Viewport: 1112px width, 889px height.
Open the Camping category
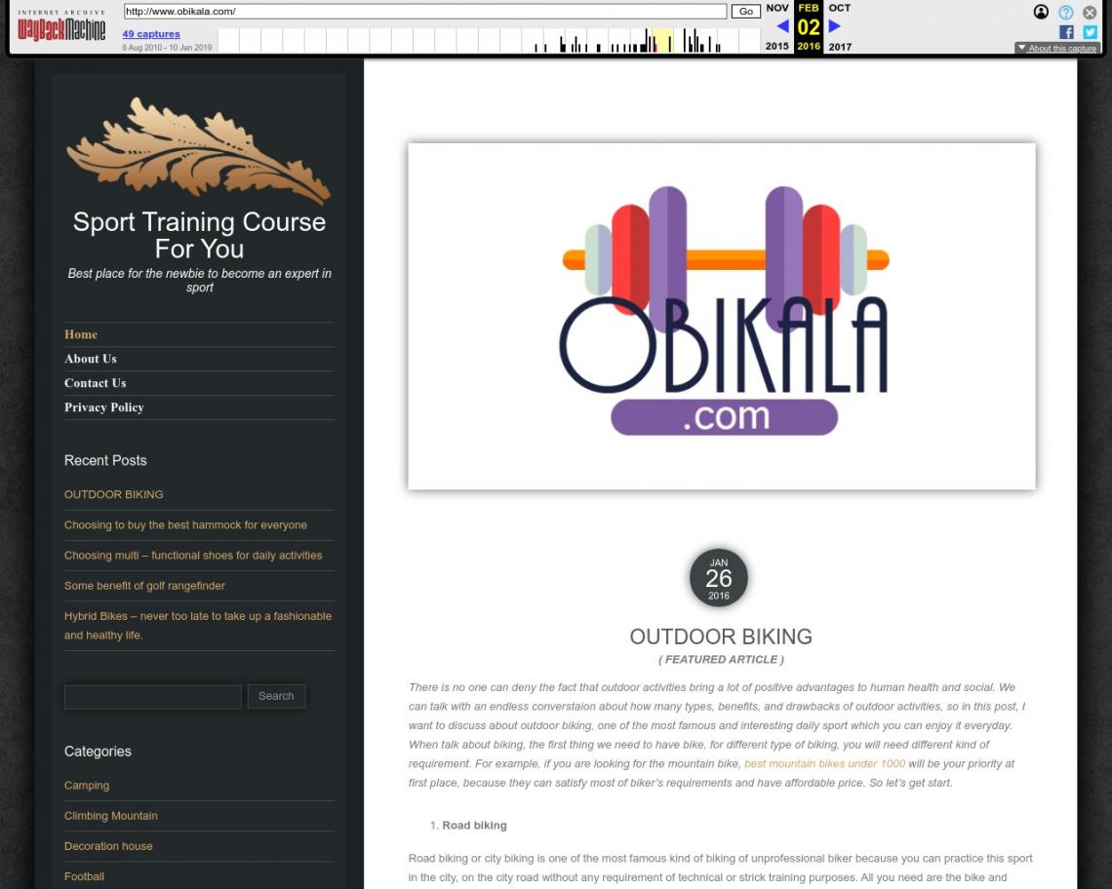[x=87, y=786]
